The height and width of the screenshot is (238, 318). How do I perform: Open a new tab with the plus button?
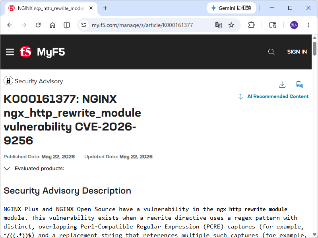coord(105,8)
